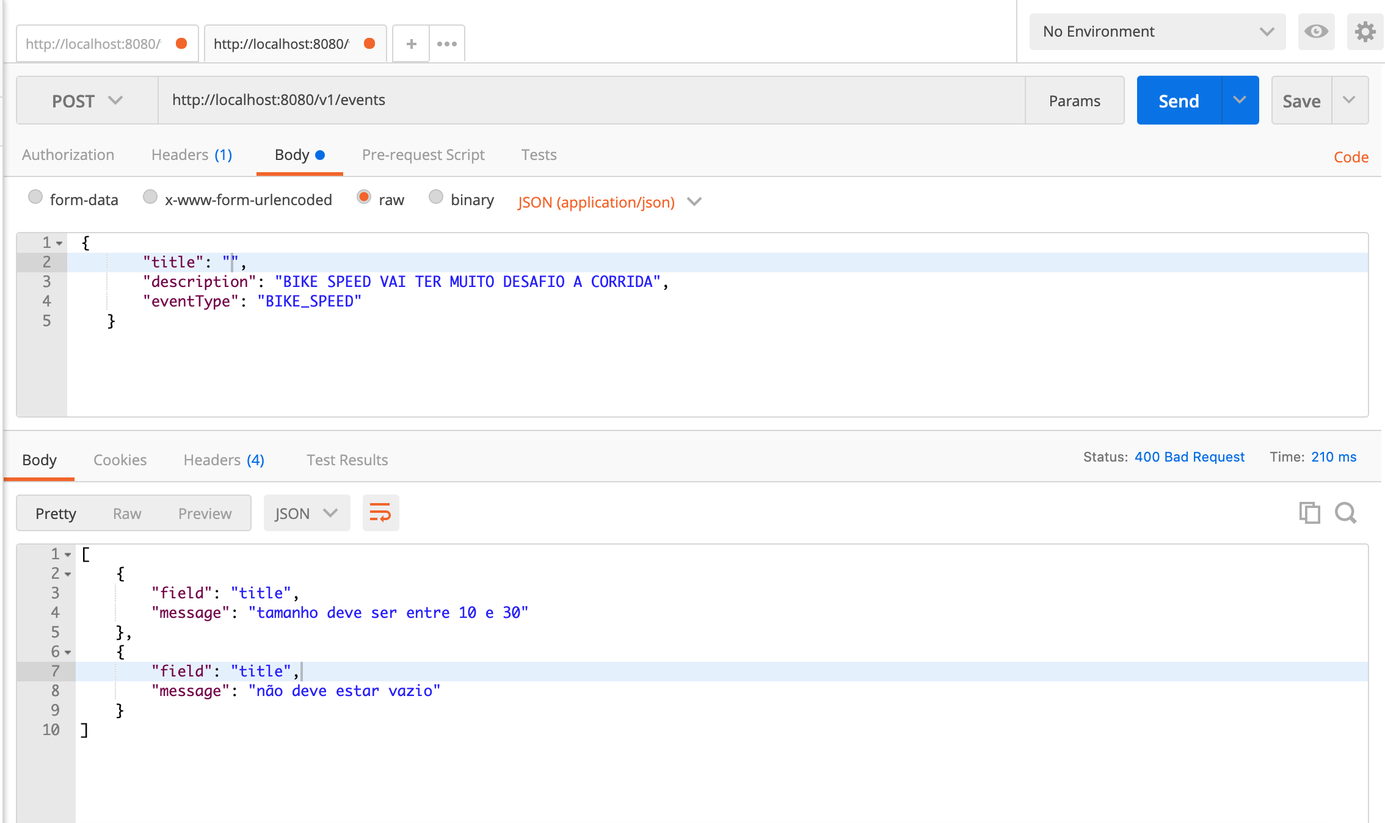Open the JSON (application/json) content type dropdown
This screenshot has width=1385, height=823.
(x=609, y=201)
